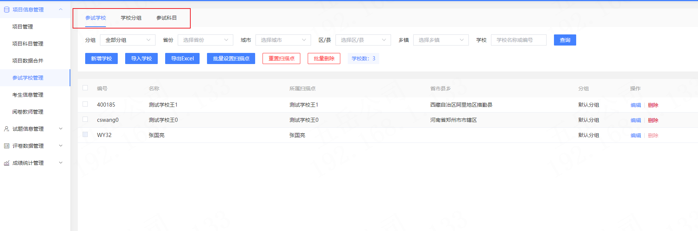Image resolution: width=698 pixels, height=231 pixels.
Task: Click the 试题信息管理 person icon
Action: point(7,129)
